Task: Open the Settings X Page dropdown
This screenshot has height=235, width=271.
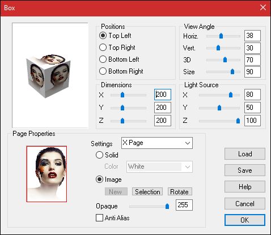Action: 157,143
